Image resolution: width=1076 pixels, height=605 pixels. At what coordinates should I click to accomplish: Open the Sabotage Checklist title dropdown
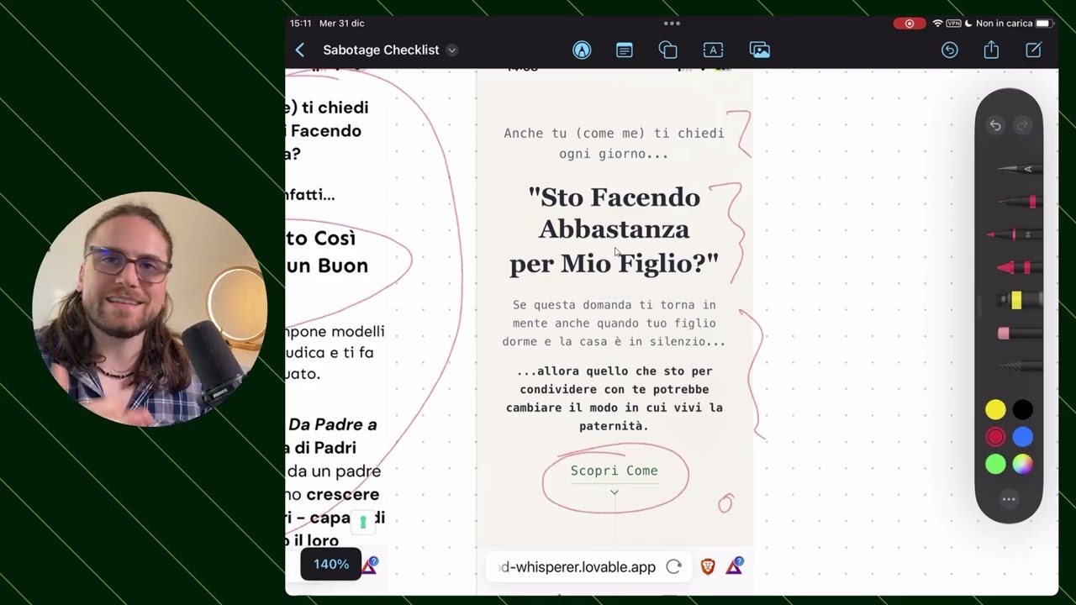452,50
